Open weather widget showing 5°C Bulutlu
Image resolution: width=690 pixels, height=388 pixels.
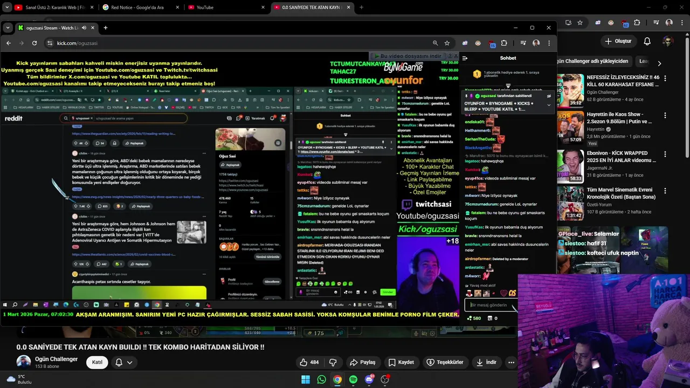[x=19, y=379]
